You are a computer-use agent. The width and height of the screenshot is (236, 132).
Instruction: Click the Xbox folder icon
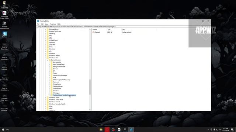(48, 109)
